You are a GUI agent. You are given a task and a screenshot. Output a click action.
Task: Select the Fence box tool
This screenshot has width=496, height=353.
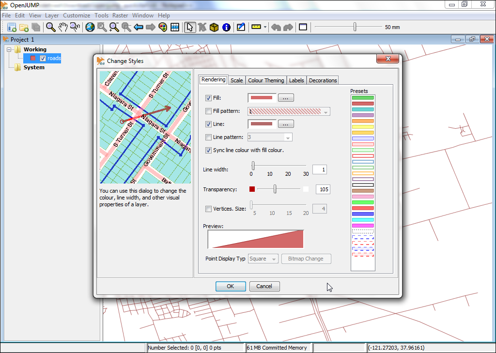(214, 27)
